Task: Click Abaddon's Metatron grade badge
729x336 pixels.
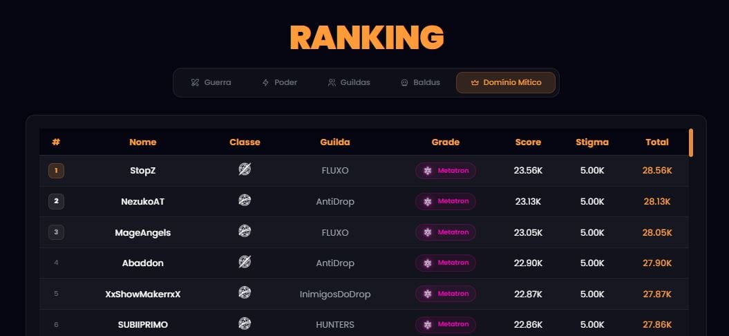Action: [x=446, y=263]
